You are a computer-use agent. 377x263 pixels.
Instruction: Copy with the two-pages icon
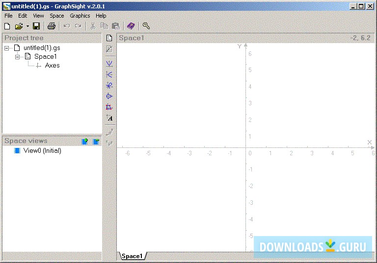(104, 26)
